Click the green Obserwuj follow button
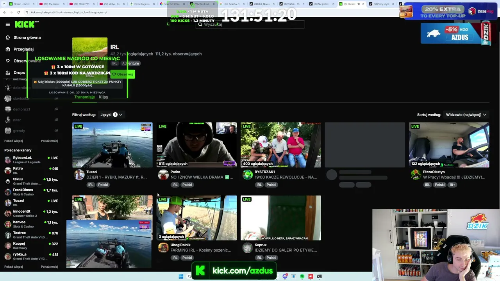The image size is (500, 281). point(123,74)
